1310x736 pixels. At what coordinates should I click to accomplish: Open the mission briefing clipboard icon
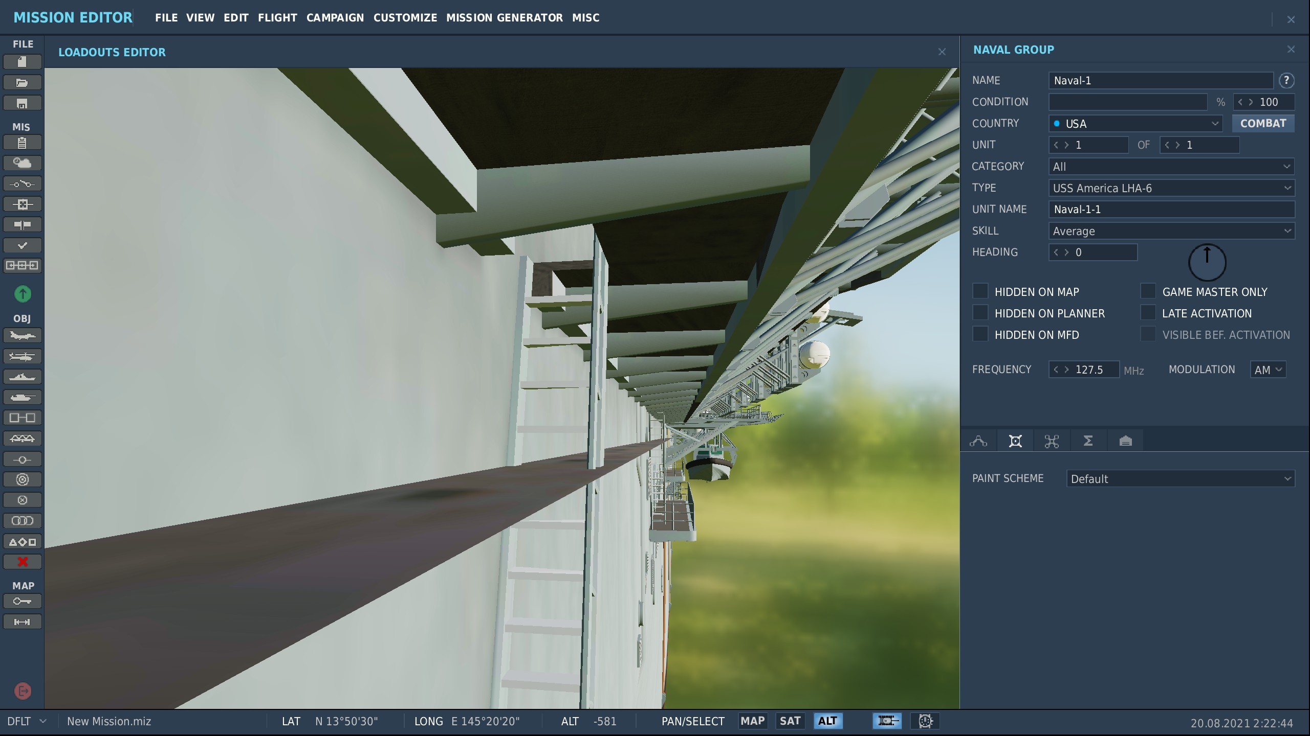[22, 143]
